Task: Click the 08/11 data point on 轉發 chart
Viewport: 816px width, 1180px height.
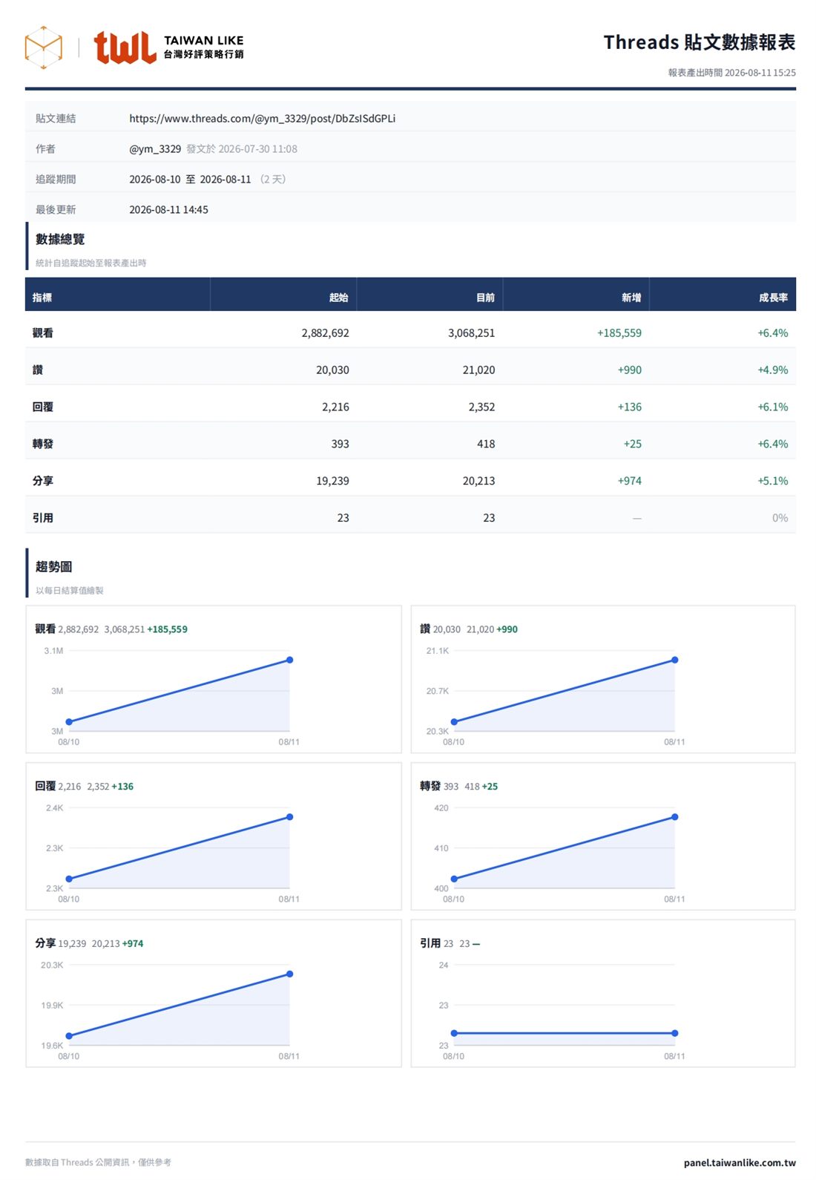Action: tap(674, 817)
